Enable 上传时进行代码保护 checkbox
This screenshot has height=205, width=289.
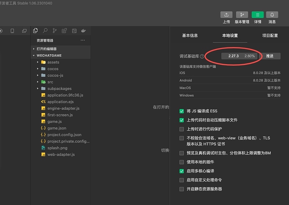point(181,129)
